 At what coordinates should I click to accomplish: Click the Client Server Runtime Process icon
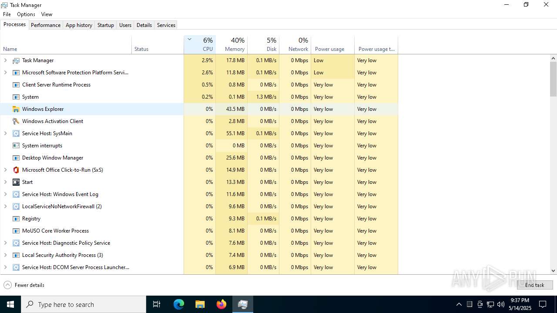click(16, 85)
